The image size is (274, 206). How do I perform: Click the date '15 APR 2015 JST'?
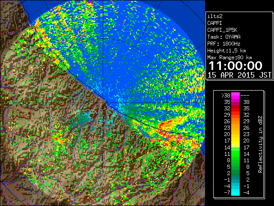[239, 75]
